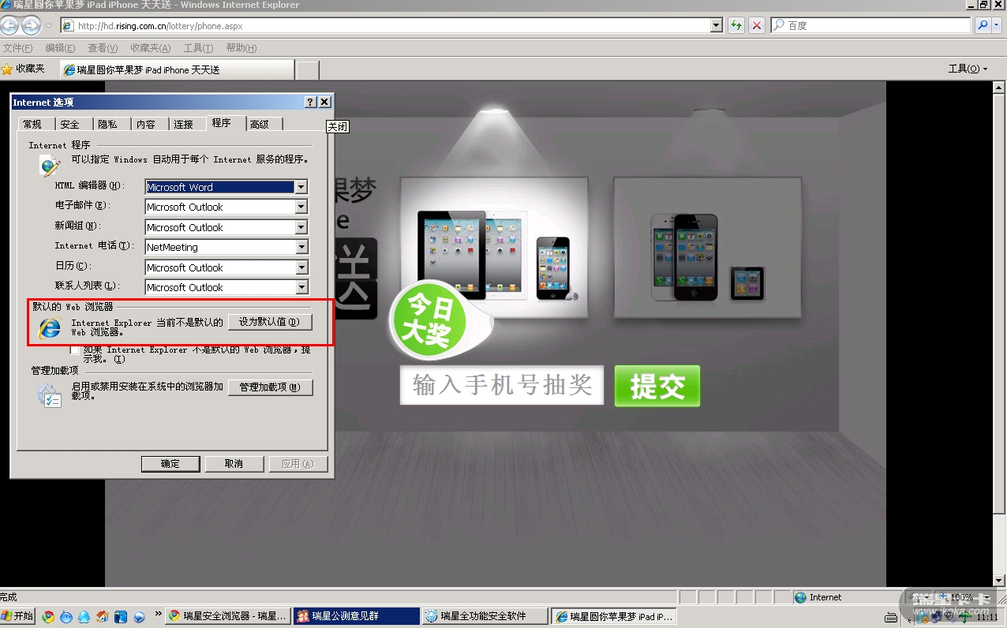Click 取消 button
The height and width of the screenshot is (628, 1007).
(x=234, y=464)
